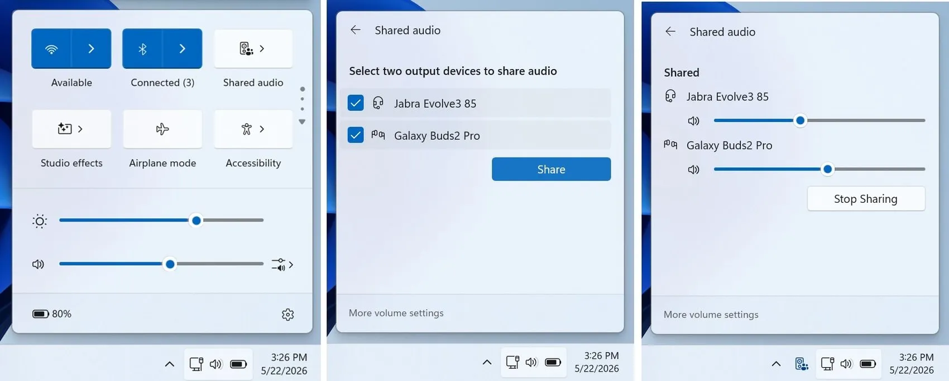Click the speaker icon in right taskbar tray

(846, 364)
